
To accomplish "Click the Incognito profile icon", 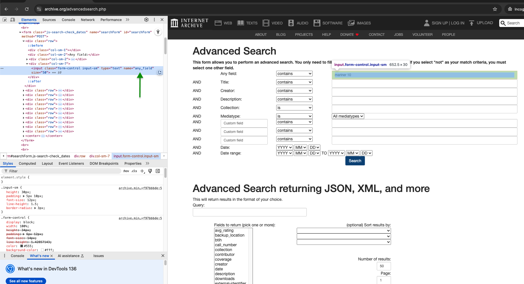I will tap(510, 9).
